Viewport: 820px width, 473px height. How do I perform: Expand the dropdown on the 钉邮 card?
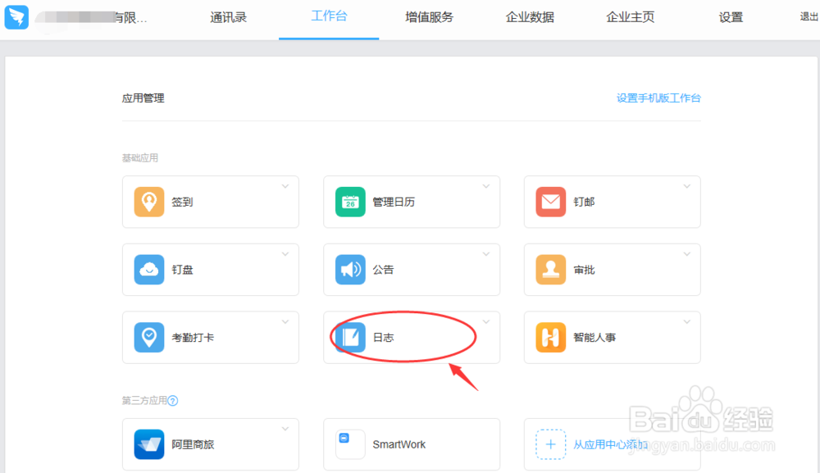pyautogui.click(x=687, y=184)
